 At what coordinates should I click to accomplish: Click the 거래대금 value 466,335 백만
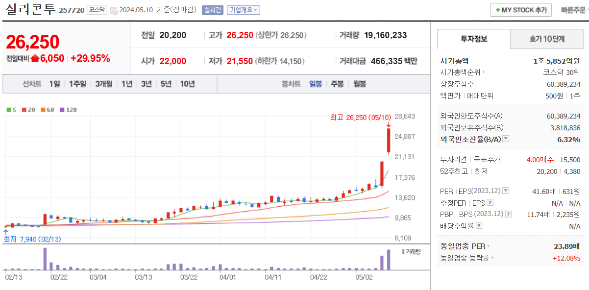pyautogui.click(x=394, y=61)
